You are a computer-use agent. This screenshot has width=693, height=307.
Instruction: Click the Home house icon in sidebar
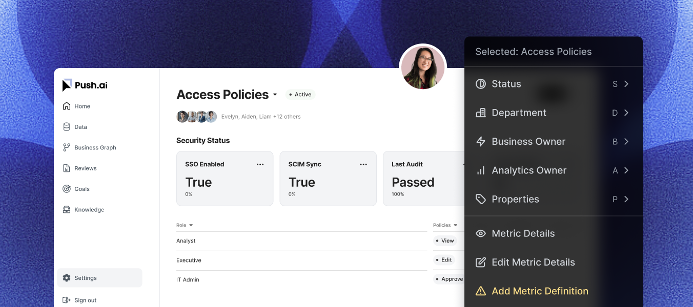(67, 106)
